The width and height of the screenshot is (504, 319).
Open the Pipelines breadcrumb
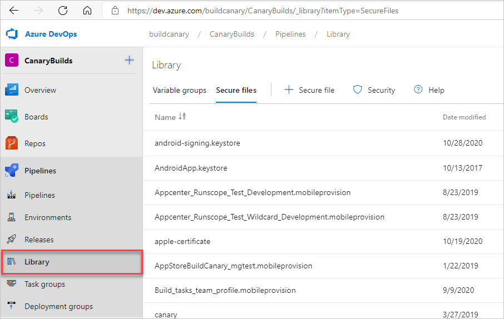[290, 34]
